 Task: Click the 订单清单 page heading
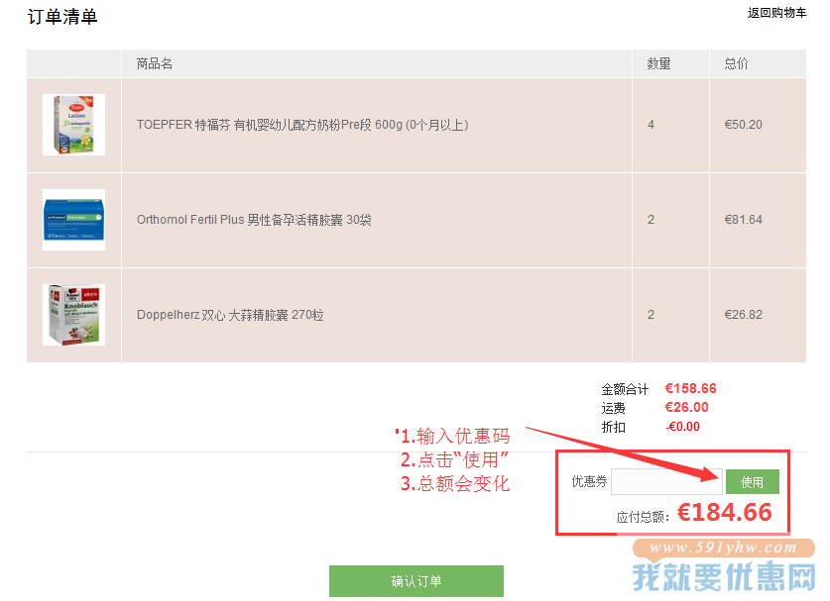pyautogui.click(x=62, y=17)
